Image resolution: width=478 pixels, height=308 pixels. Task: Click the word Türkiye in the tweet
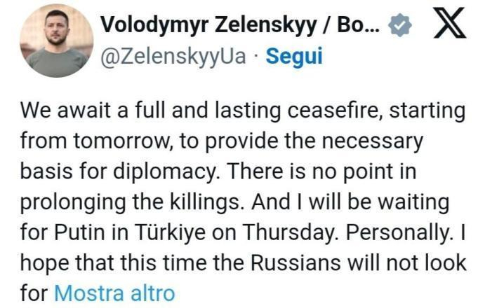click(170, 232)
